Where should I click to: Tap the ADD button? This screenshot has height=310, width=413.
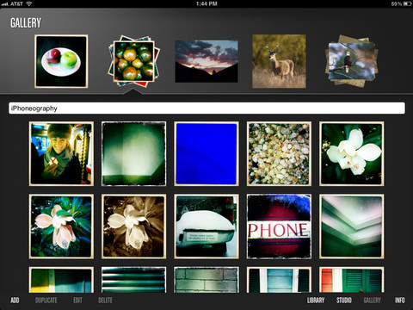(x=15, y=301)
